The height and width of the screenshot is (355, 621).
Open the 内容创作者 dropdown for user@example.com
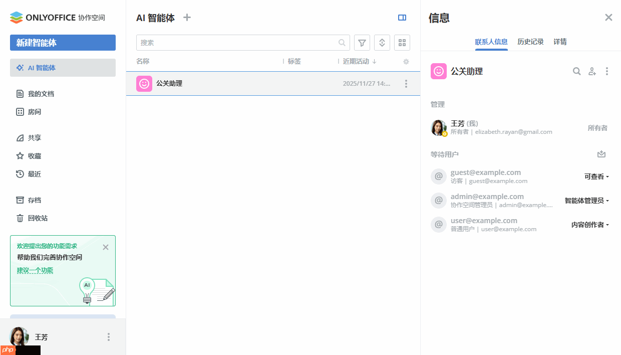(589, 225)
